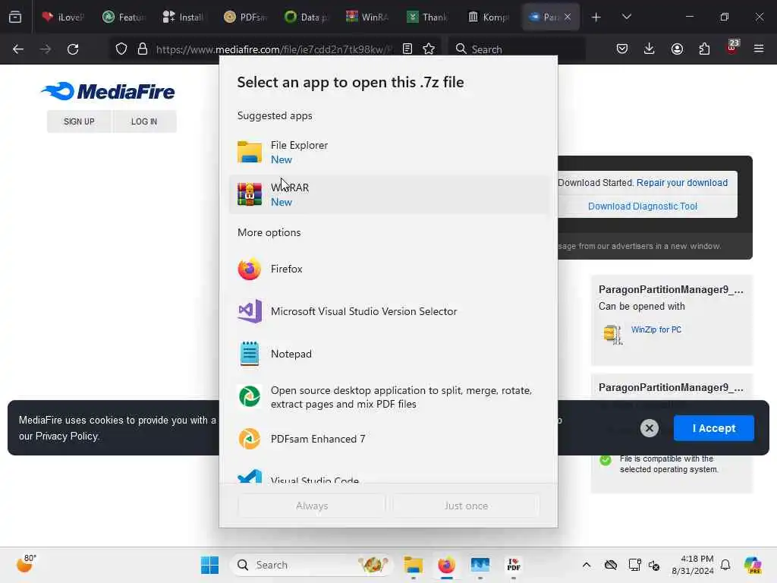Open the Privacy Policy link
Viewport: 777px width, 583px height.
(x=67, y=436)
